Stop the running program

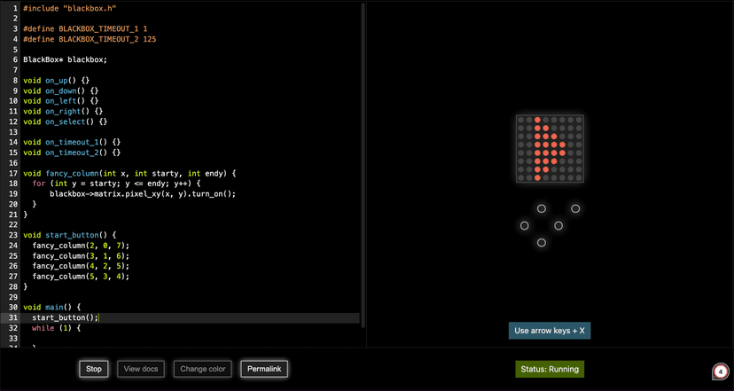pyautogui.click(x=94, y=369)
